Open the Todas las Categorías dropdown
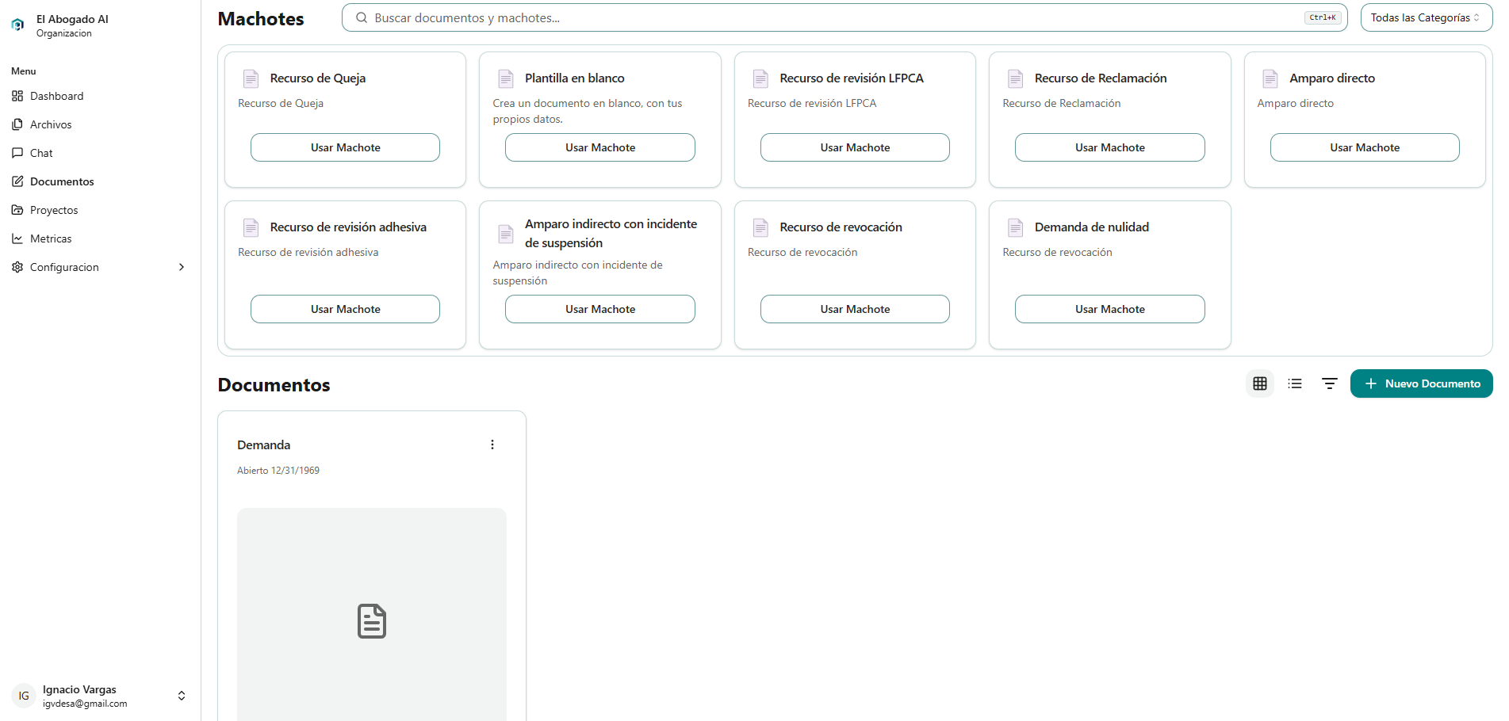 [1425, 17]
